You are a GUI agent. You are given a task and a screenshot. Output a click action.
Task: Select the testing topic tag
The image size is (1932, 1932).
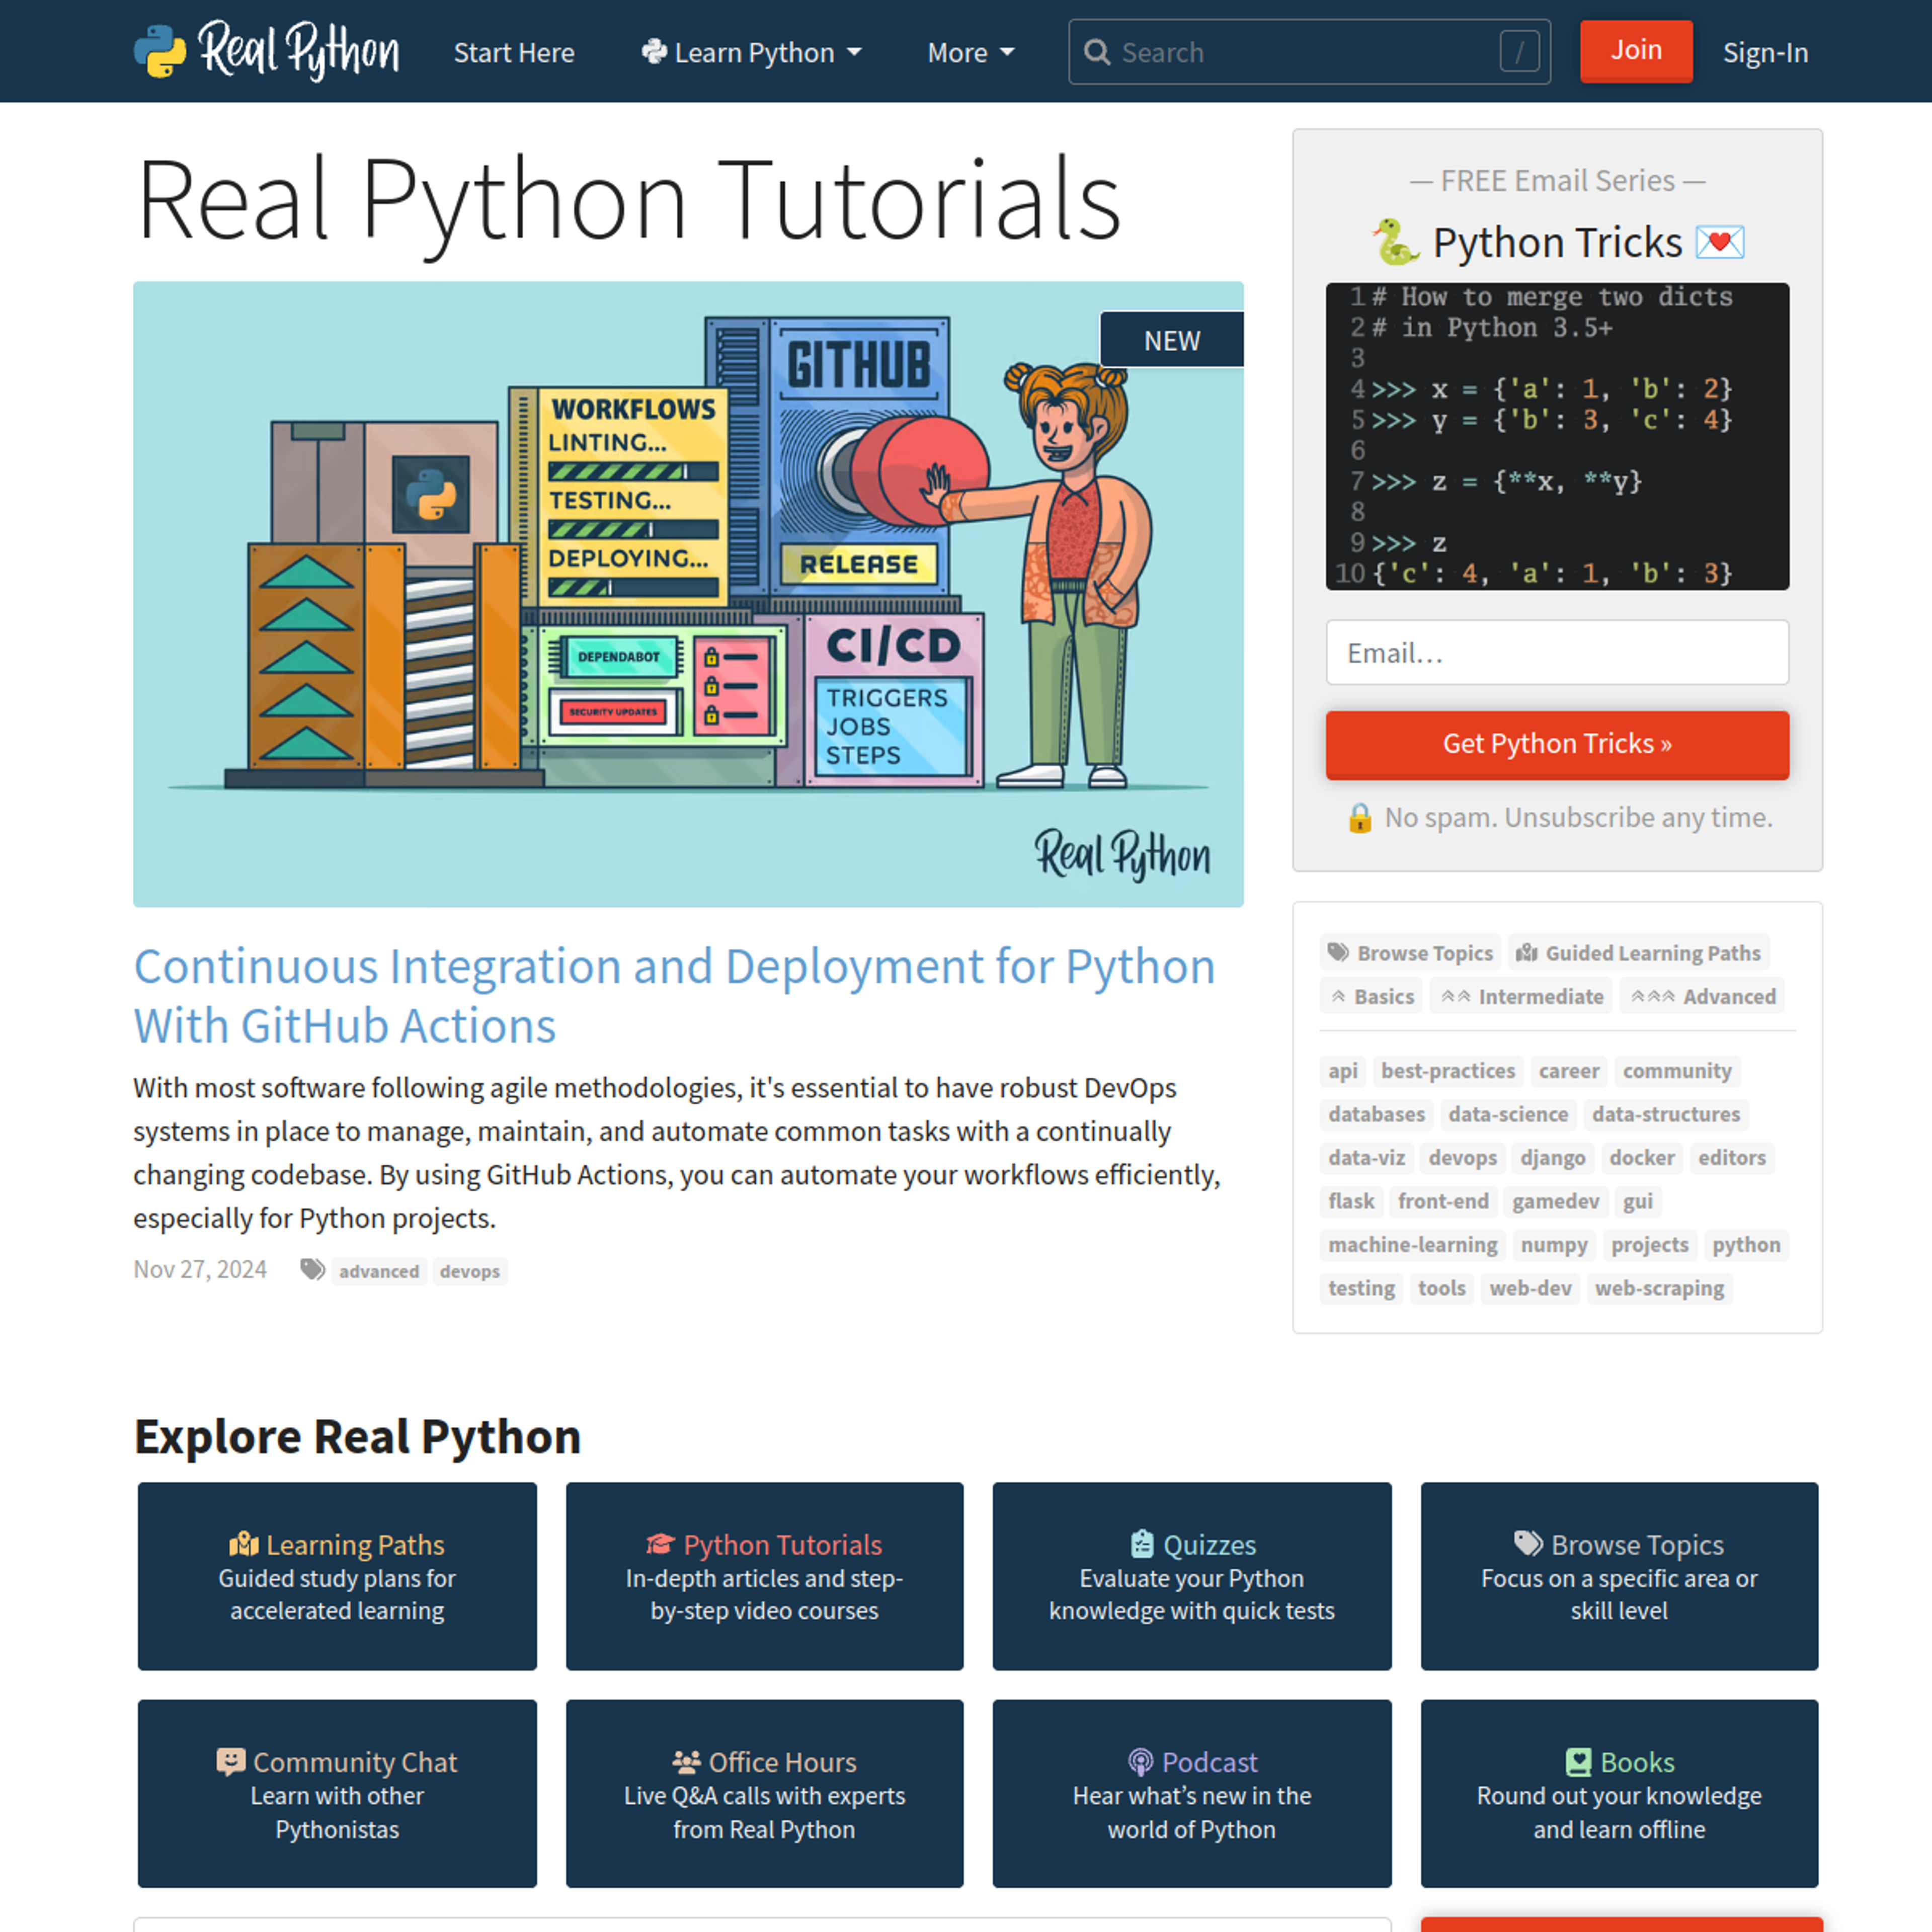click(x=1361, y=1288)
